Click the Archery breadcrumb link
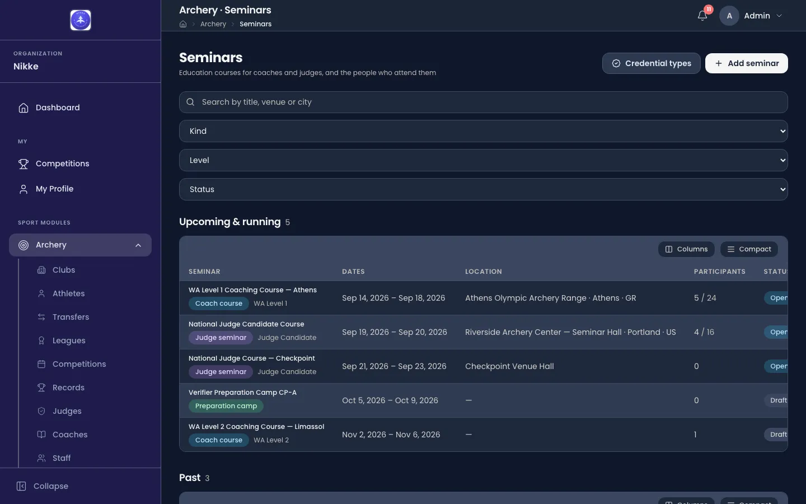 [x=213, y=24]
